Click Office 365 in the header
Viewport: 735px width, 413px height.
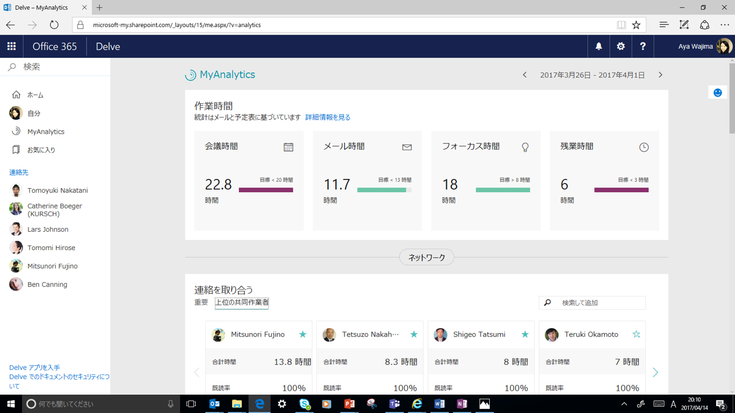click(x=55, y=46)
